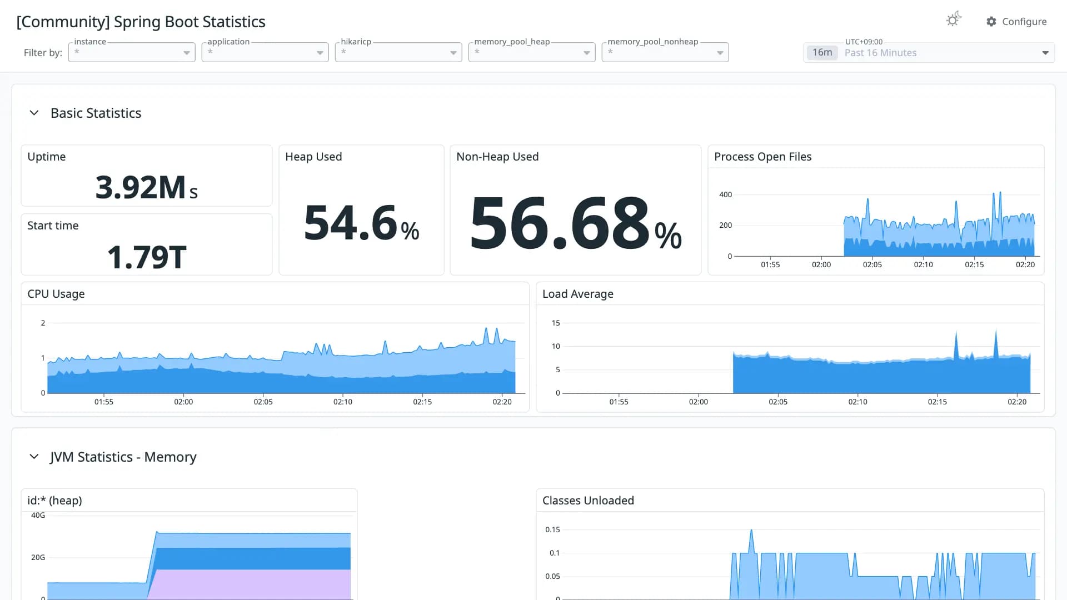This screenshot has height=600, width=1067.
Task: Click the Non-Heap Used widget label
Action: click(x=497, y=157)
